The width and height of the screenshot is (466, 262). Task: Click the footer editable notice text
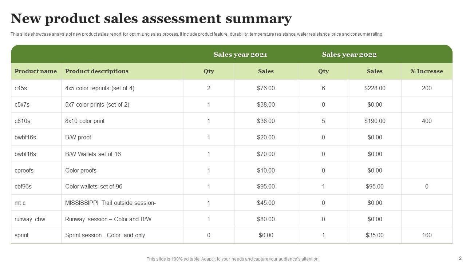[233, 259]
